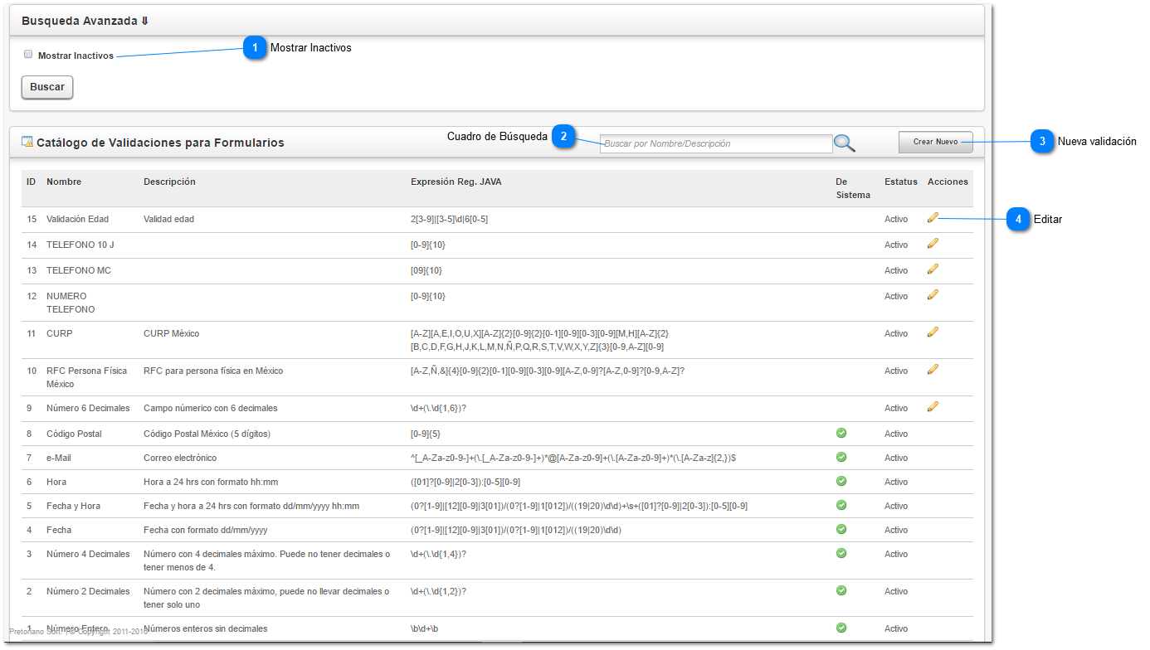
Task: Click the green system check for Código Postal
Action: click(x=841, y=433)
